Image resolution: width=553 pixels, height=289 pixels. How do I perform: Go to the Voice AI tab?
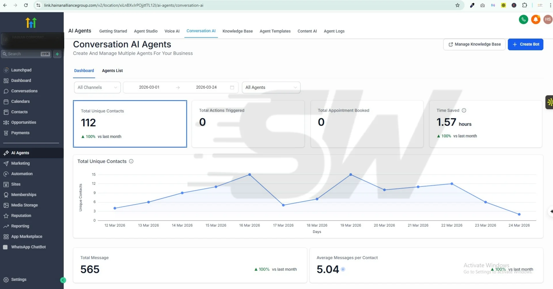coord(172,31)
